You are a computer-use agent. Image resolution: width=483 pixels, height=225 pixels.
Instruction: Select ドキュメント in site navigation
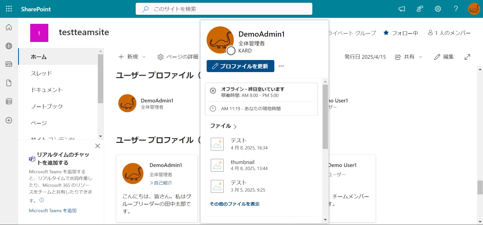(47, 90)
